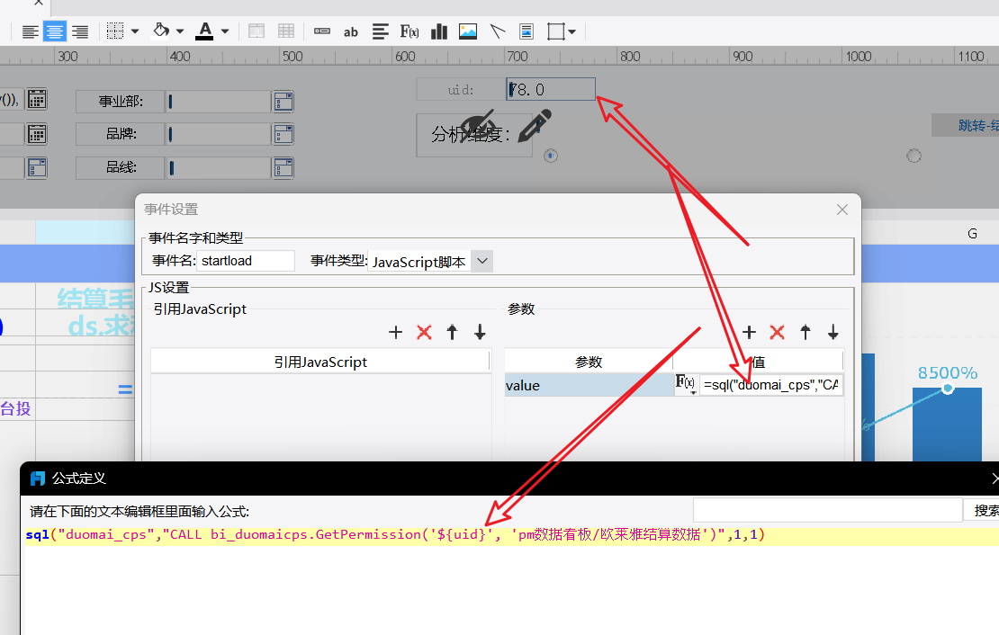Select column header G in the sheet

[972, 234]
